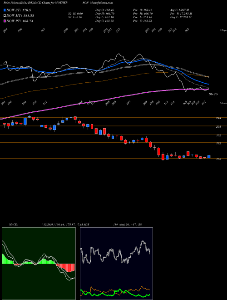Viewport: 227px width, 300px height.
Task: Click the red MACD histogram bars
Action: [x=66, y=268]
